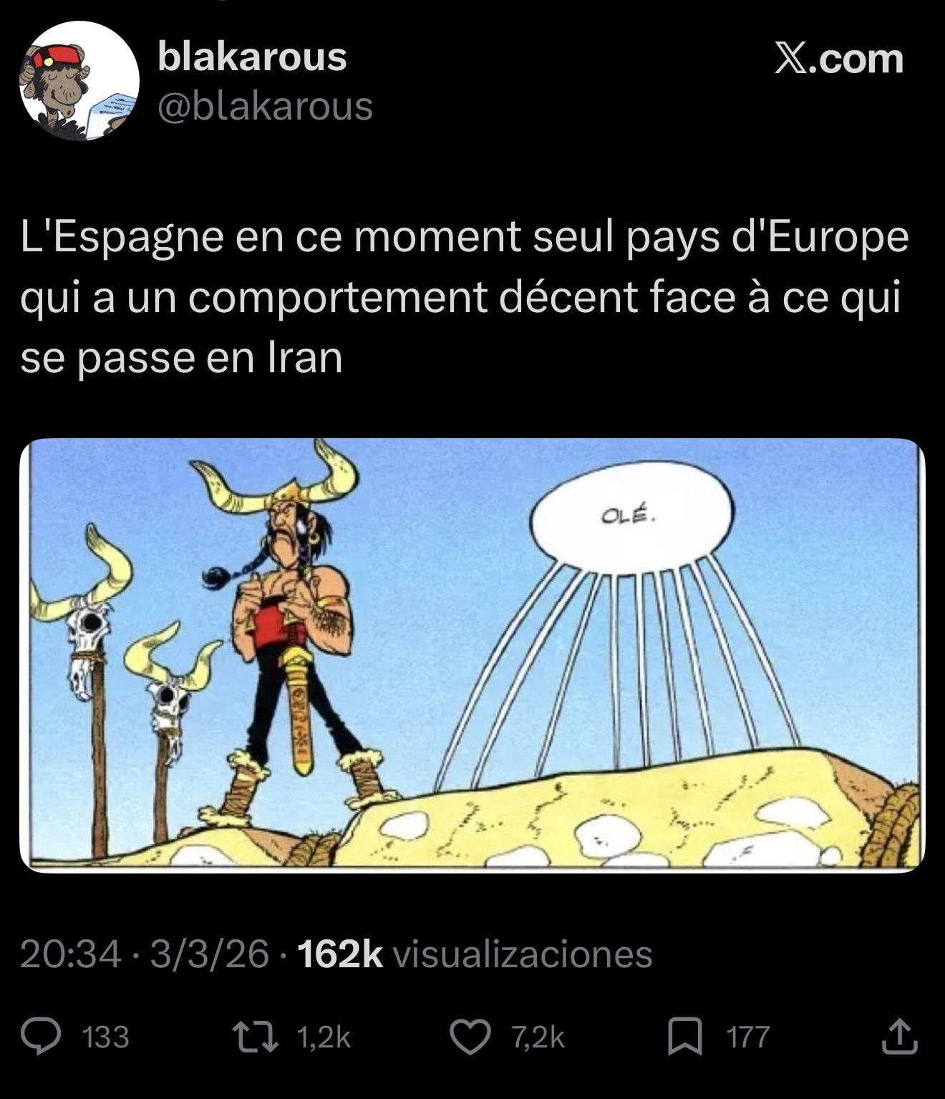945x1099 pixels.
Task: Bookmark the tweet with the bookmark icon
Action: [x=685, y=1037]
